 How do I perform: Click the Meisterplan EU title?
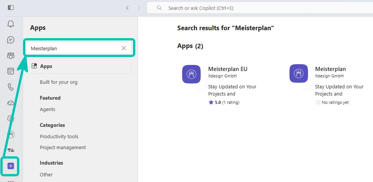coord(228,69)
